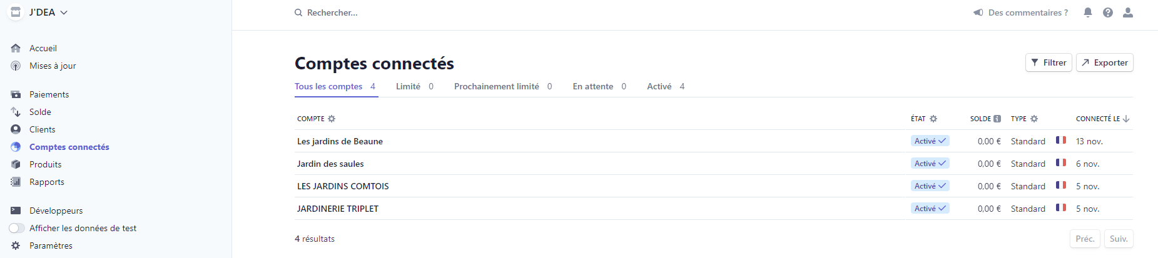
Task: Click the Suiv. pagination button
Action: point(1118,239)
